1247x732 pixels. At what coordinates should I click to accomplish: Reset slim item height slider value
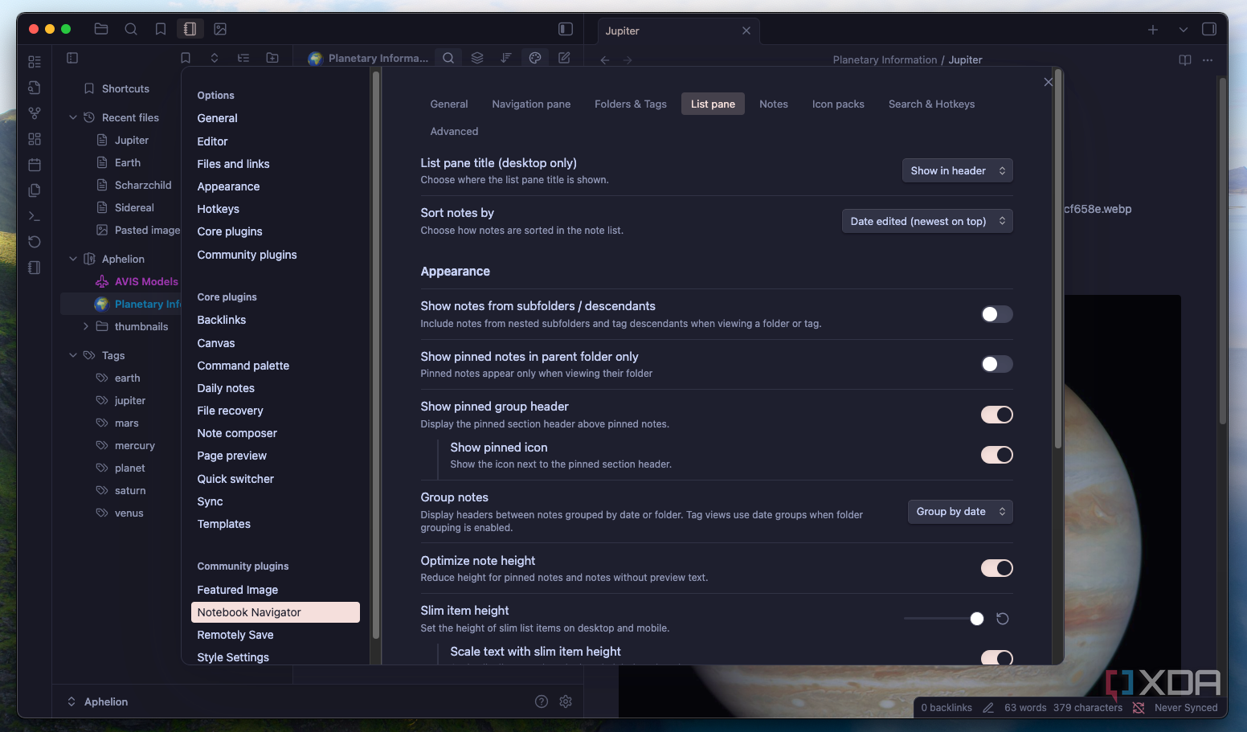1003,619
